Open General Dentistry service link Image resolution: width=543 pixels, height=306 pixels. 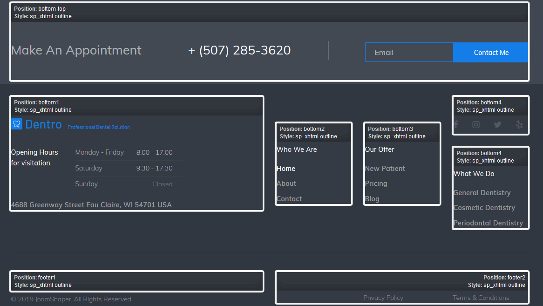tap(482, 193)
